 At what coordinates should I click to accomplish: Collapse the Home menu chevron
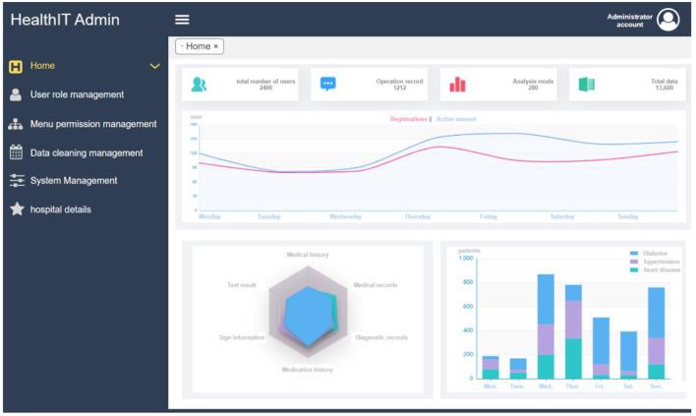coord(154,67)
